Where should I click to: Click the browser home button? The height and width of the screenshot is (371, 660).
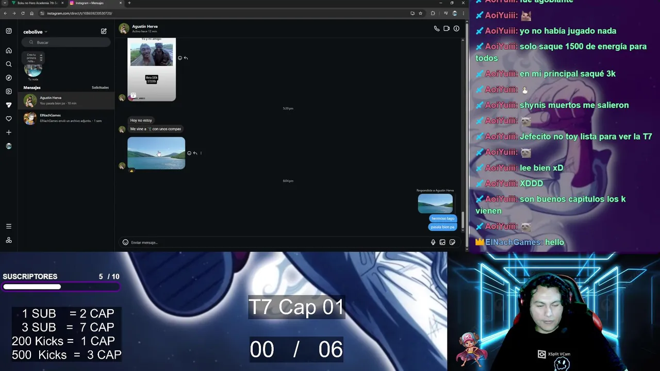[x=31, y=13]
